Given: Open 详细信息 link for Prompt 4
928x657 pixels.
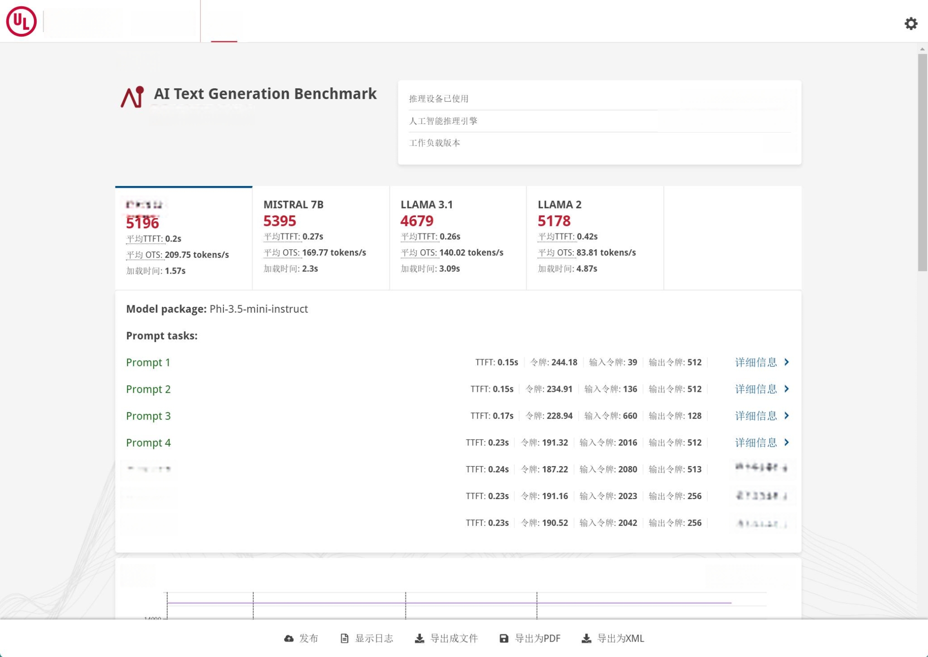Looking at the screenshot, I should (756, 442).
